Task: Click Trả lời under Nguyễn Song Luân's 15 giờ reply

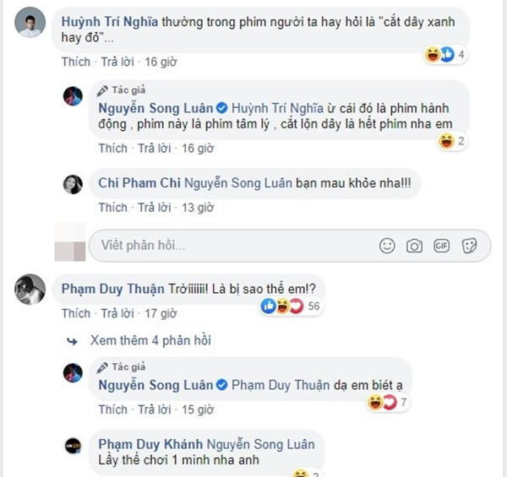Action: [155, 409]
